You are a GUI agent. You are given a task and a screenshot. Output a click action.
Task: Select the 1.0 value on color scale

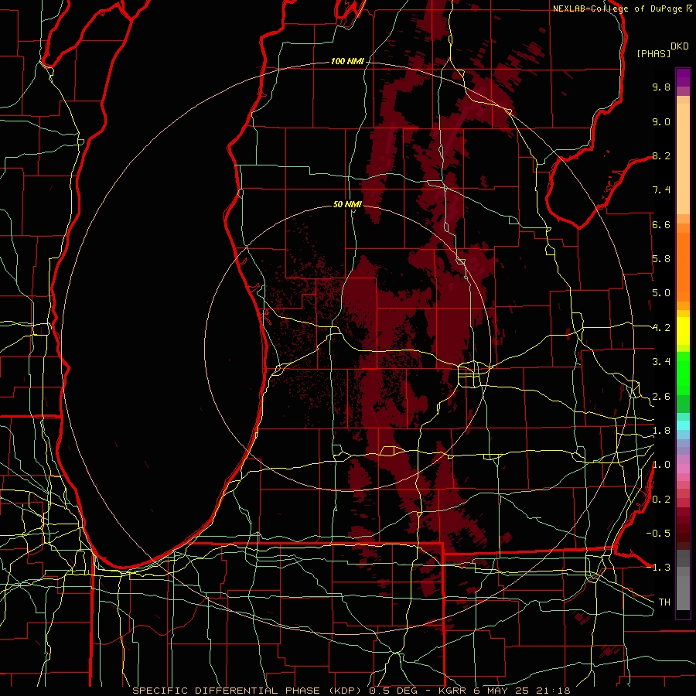coord(661,465)
